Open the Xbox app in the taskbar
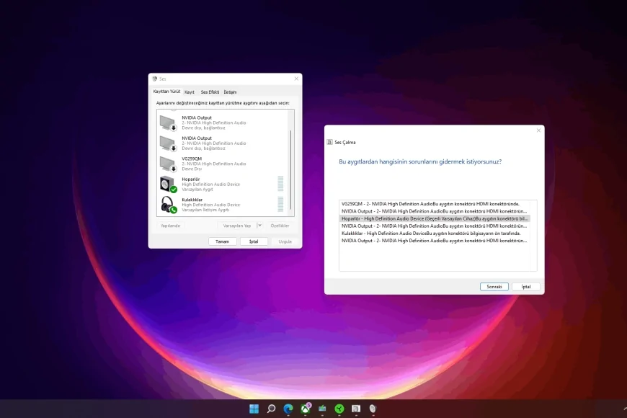Image resolution: width=627 pixels, height=418 pixels. [x=306, y=409]
